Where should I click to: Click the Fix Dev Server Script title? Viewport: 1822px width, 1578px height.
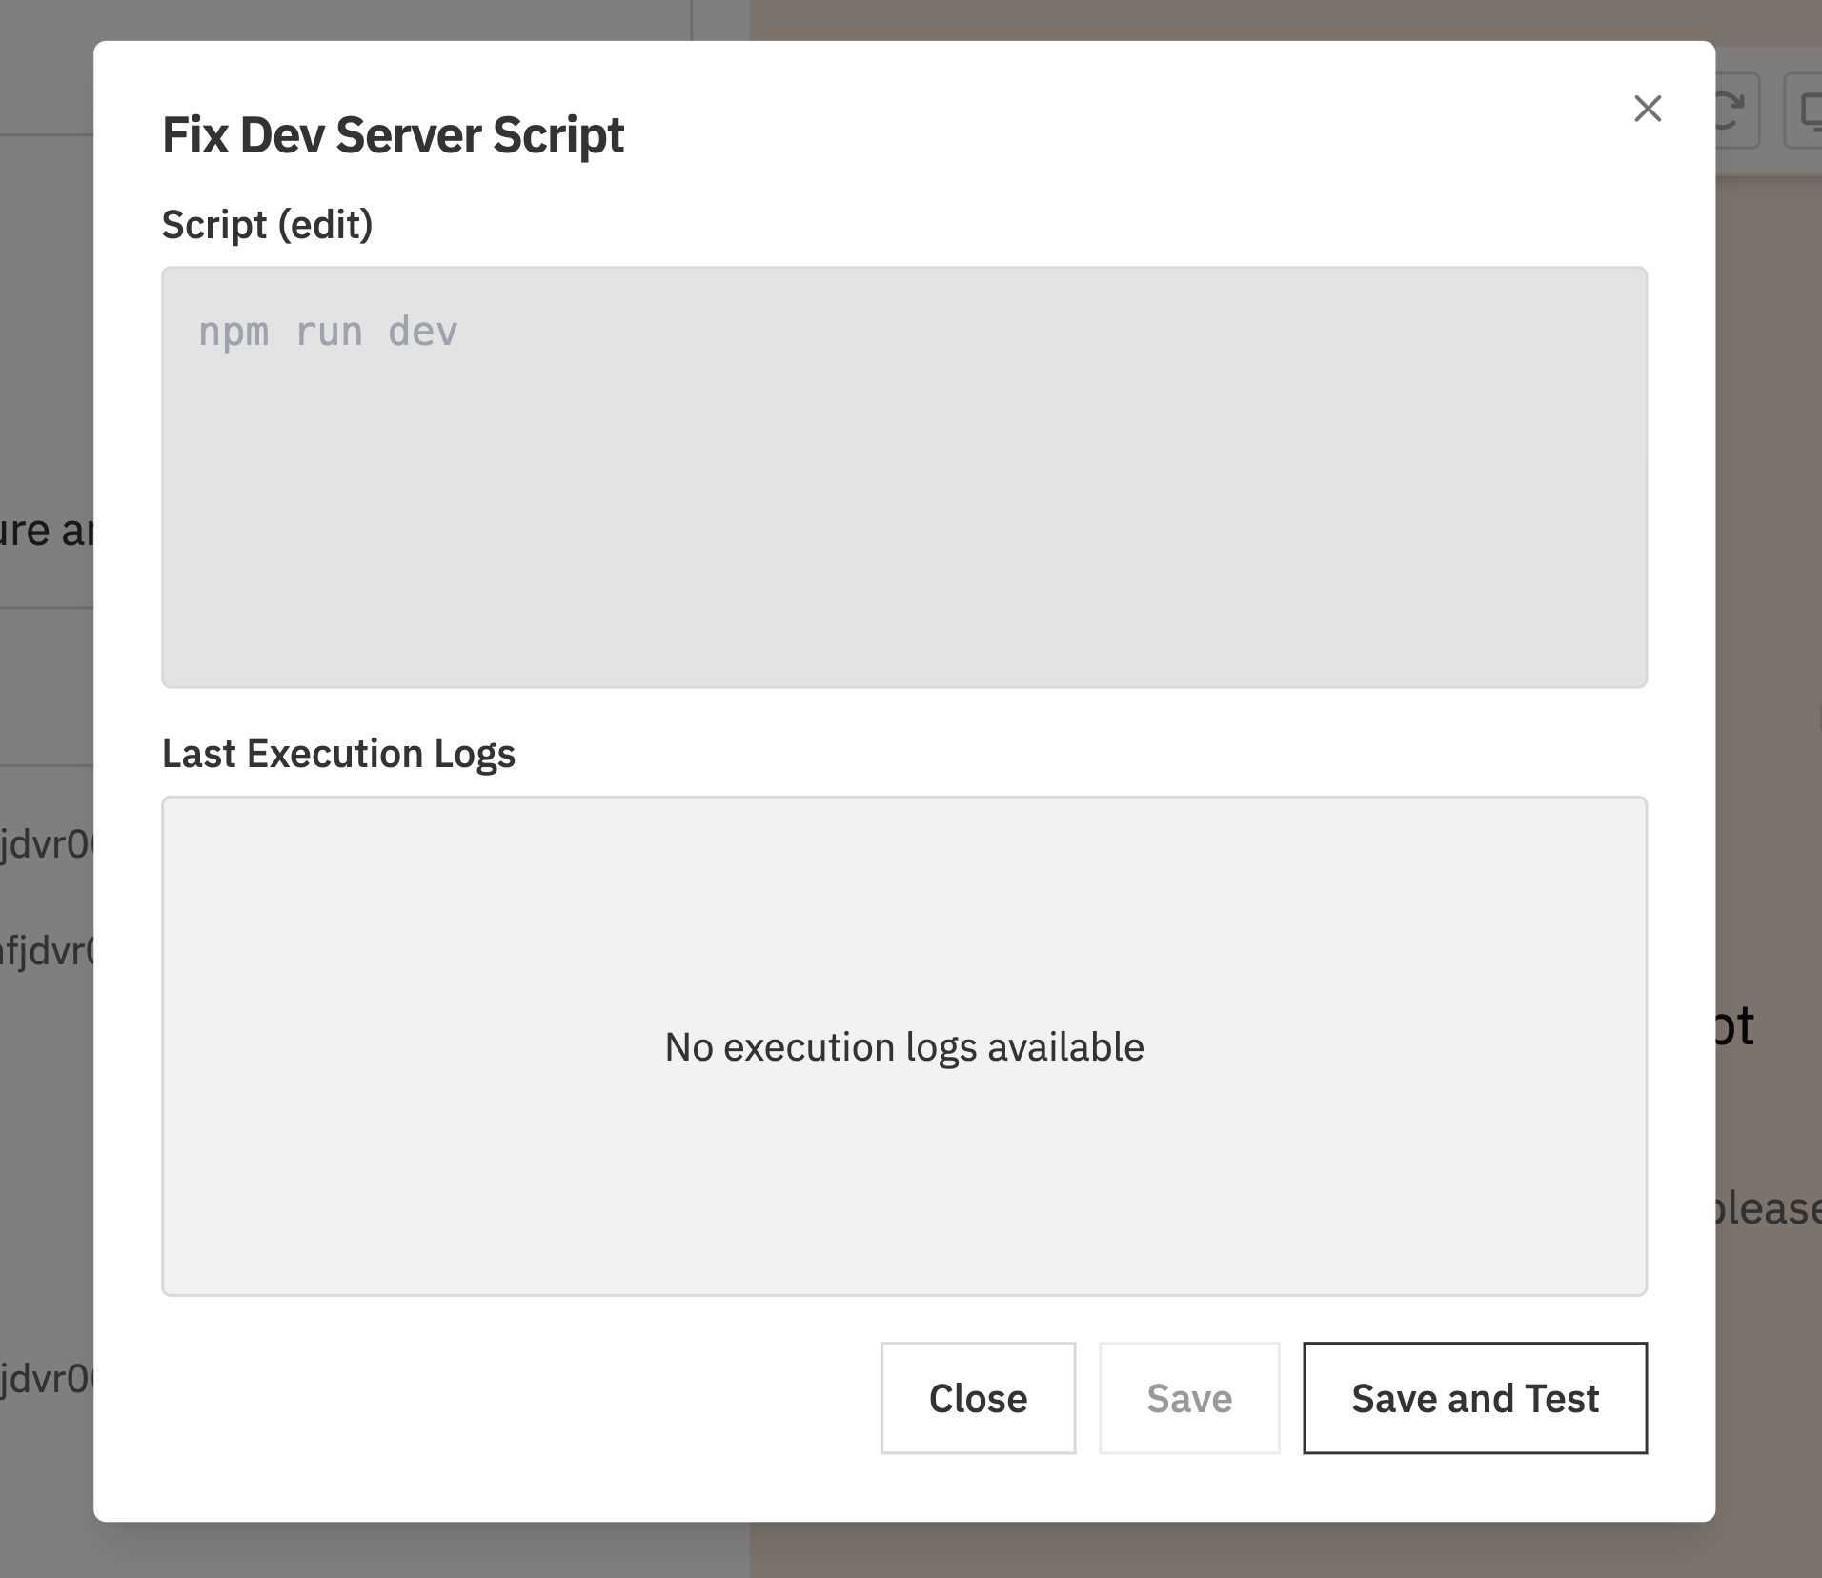click(394, 135)
